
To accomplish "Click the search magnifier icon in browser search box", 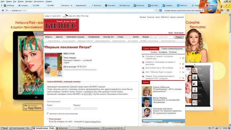I will point(203,10).
